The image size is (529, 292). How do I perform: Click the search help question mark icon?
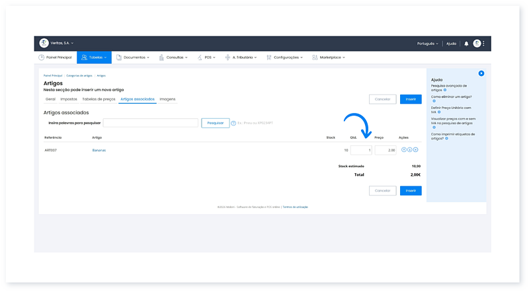pos(233,123)
